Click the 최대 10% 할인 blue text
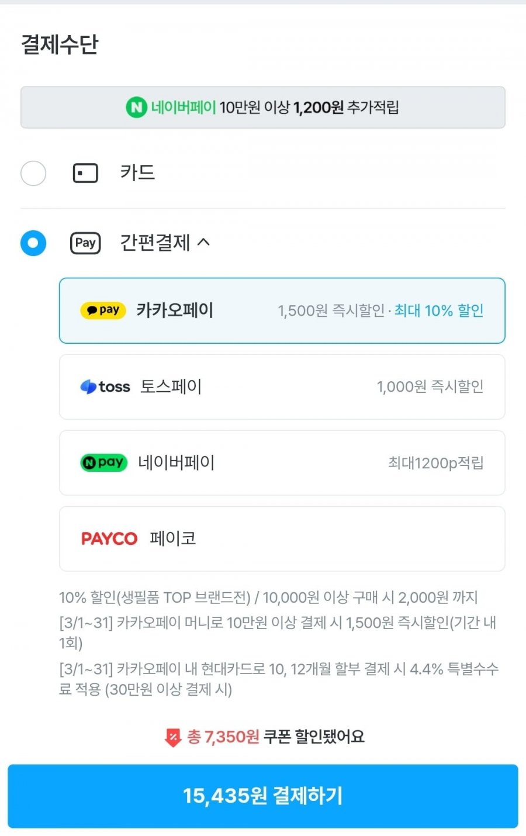Image resolution: width=526 pixels, height=836 pixels. click(439, 311)
